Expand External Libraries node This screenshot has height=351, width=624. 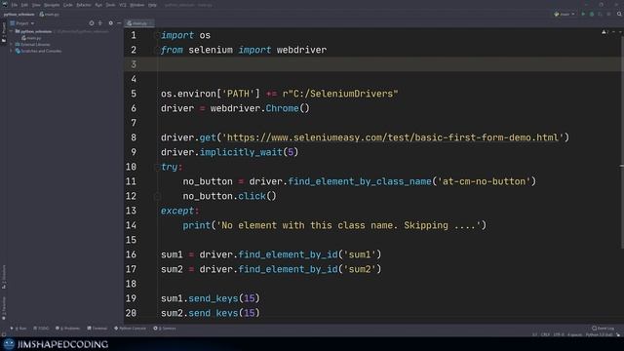[x=12, y=45]
